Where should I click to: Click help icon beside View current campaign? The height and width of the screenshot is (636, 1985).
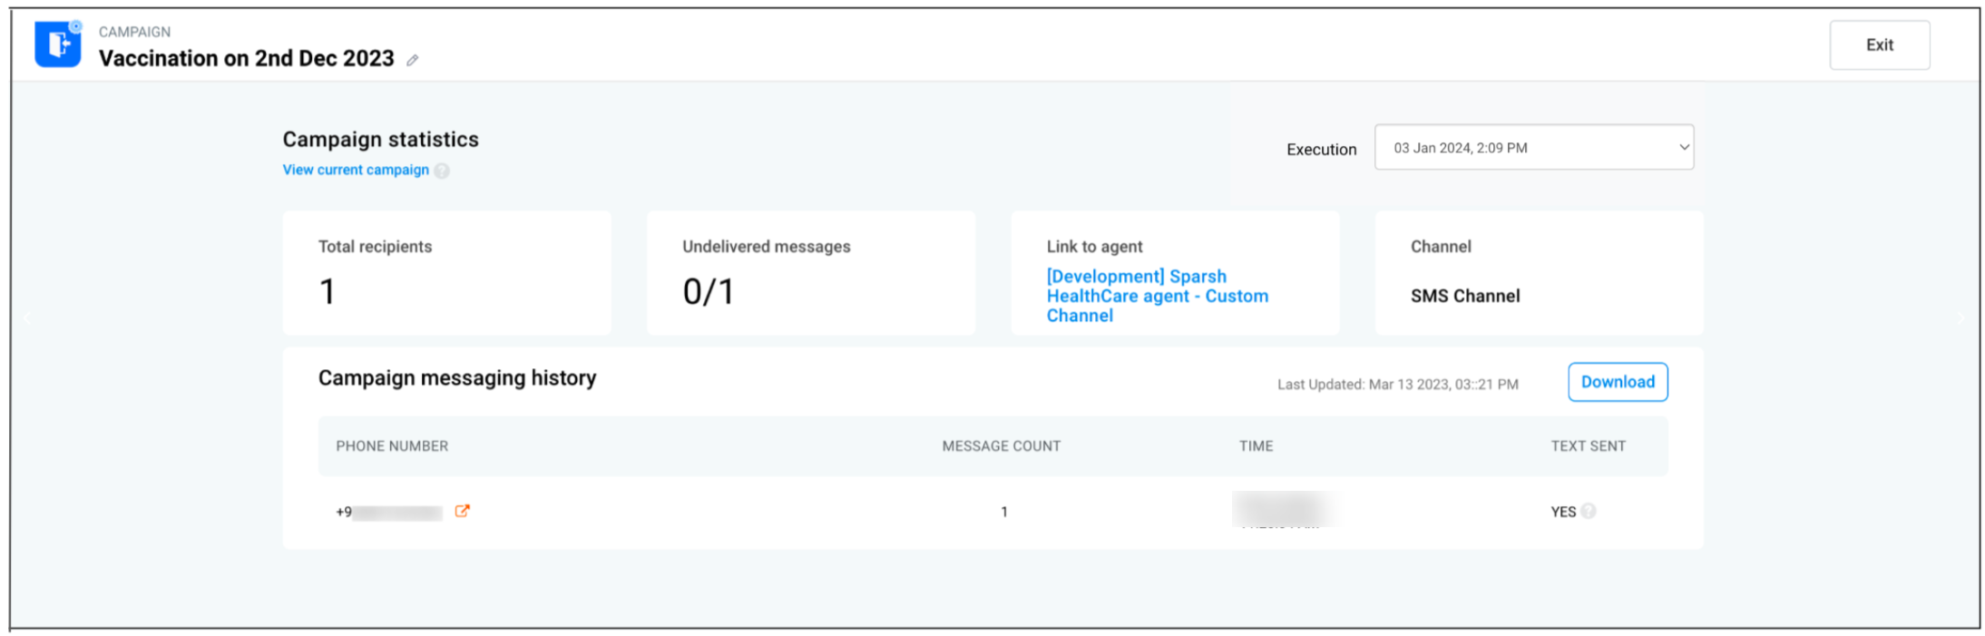point(442,171)
